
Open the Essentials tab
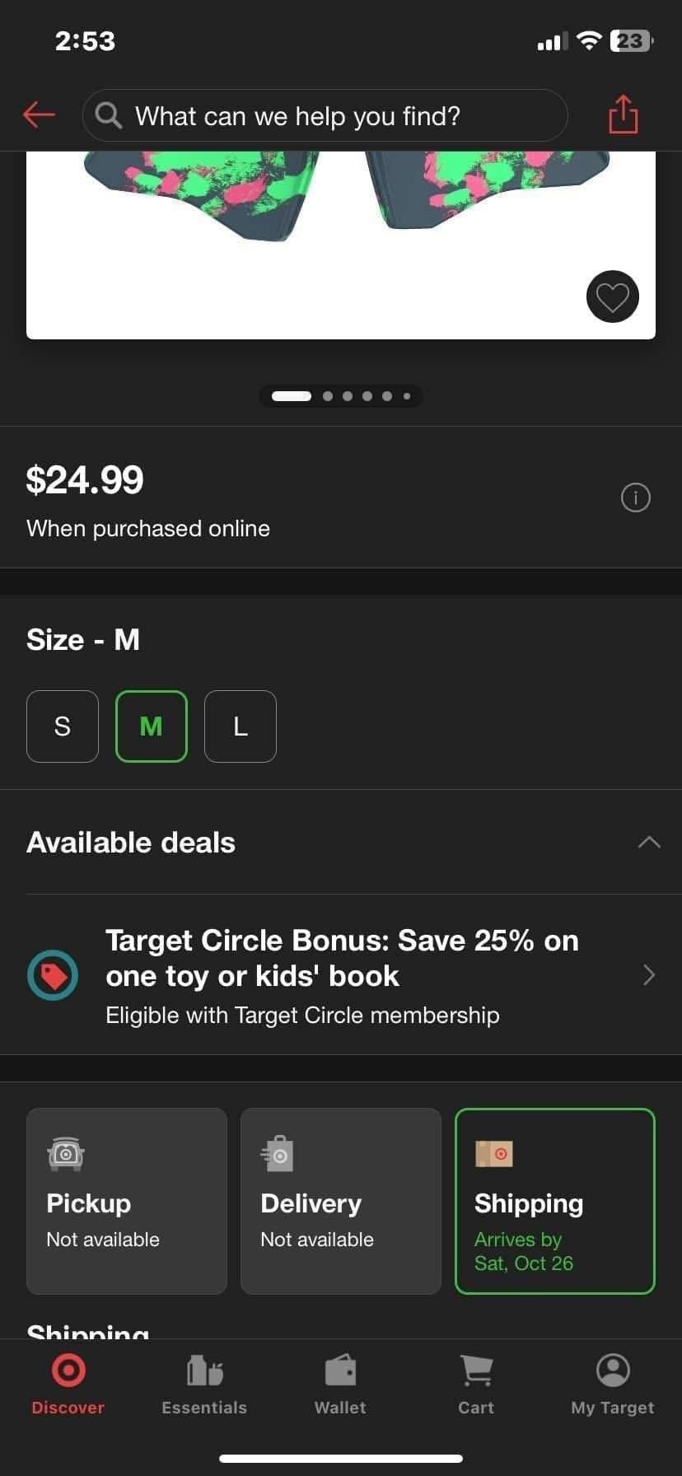pyautogui.click(x=204, y=1385)
